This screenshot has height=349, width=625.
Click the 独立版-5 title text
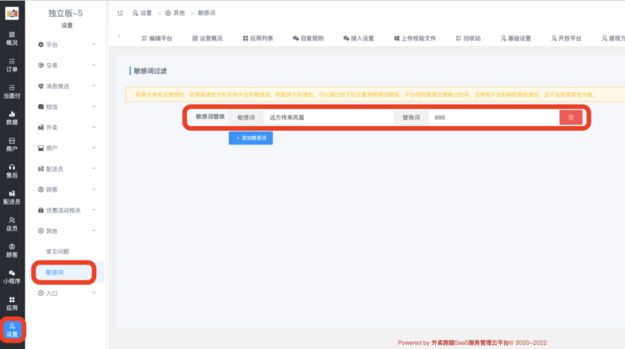(66, 14)
